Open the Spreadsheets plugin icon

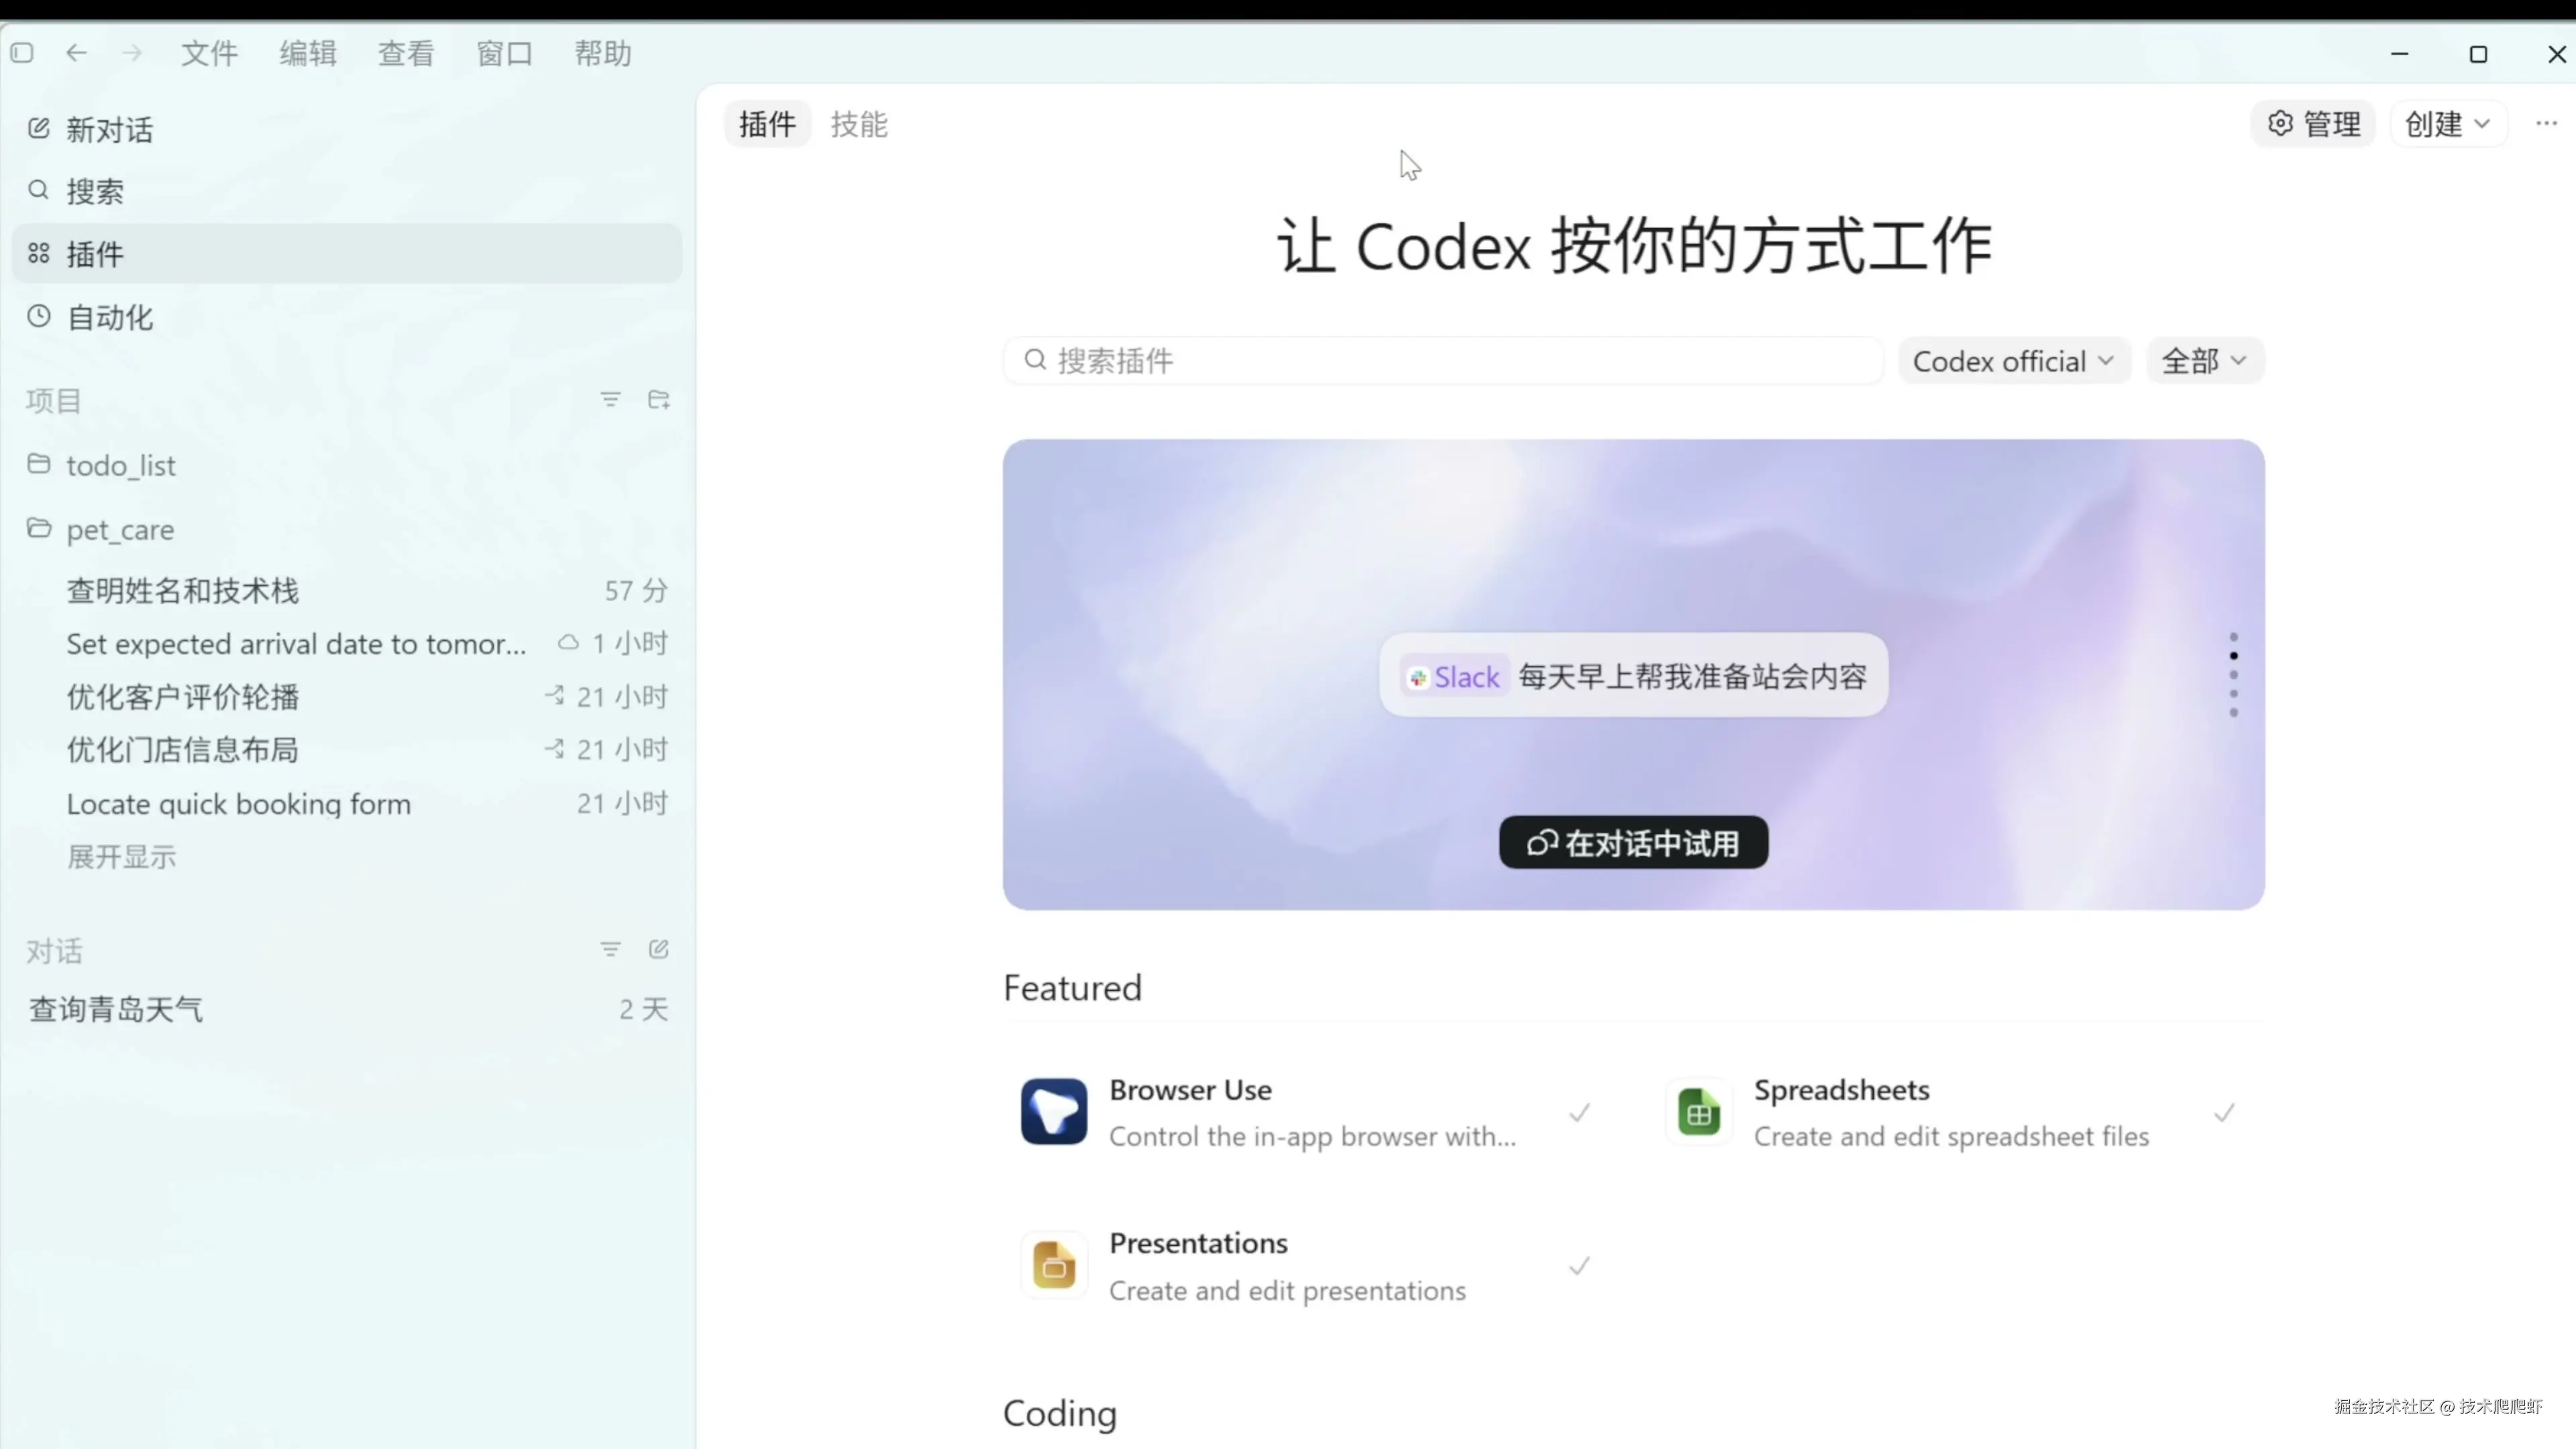[1698, 1111]
